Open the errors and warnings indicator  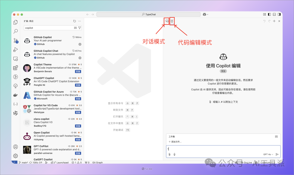76,162
